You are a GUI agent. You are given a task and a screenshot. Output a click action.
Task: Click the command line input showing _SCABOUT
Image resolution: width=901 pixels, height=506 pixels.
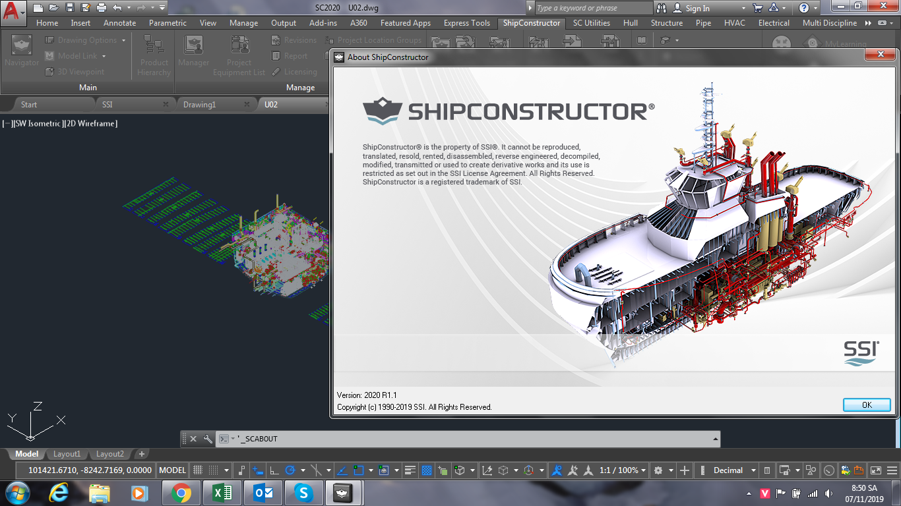pos(468,439)
